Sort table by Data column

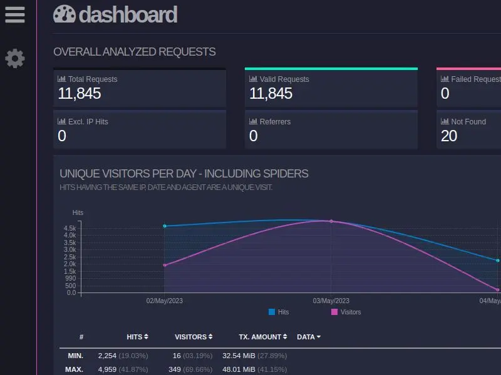[308, 337]
